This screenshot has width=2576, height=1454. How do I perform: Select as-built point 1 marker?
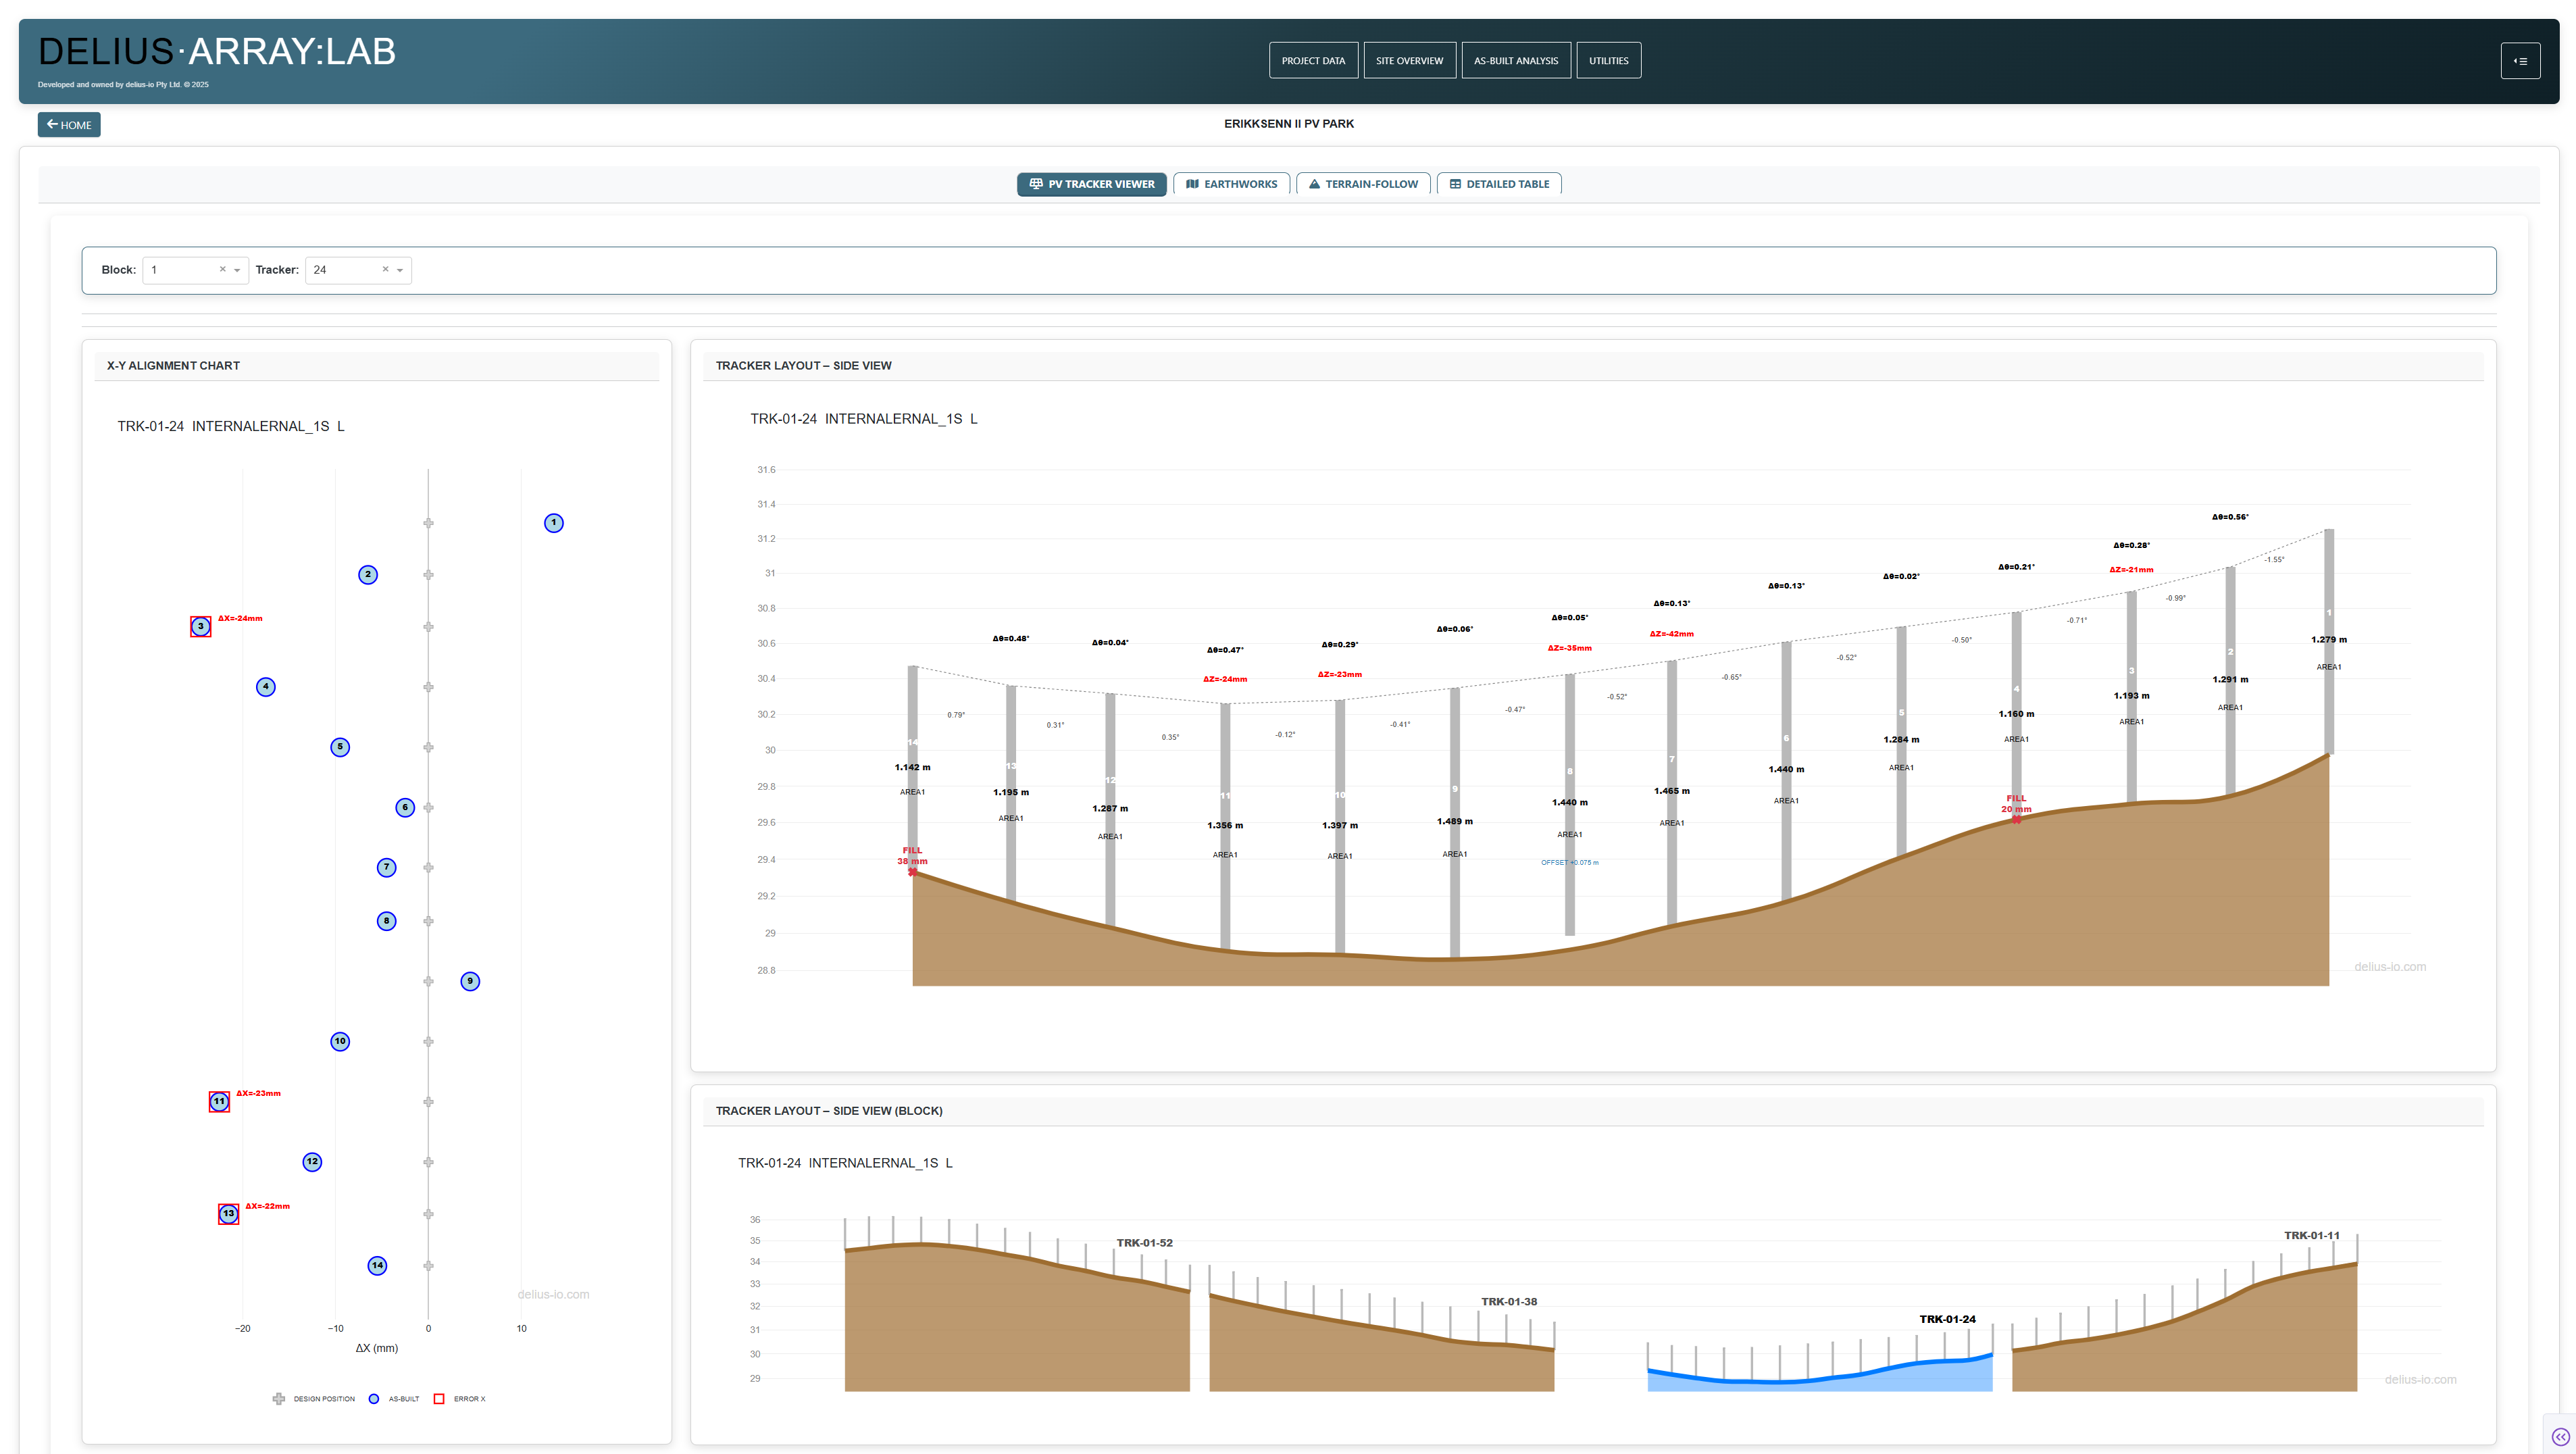pos(554,523)
